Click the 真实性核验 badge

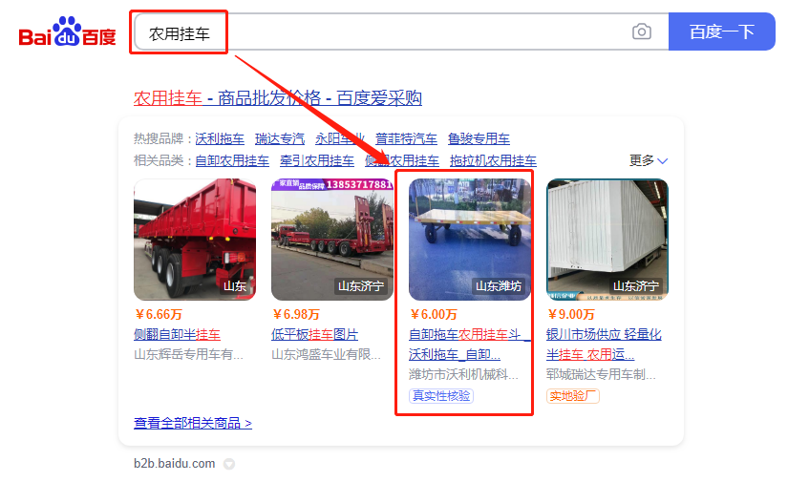[x=441, y=396]
